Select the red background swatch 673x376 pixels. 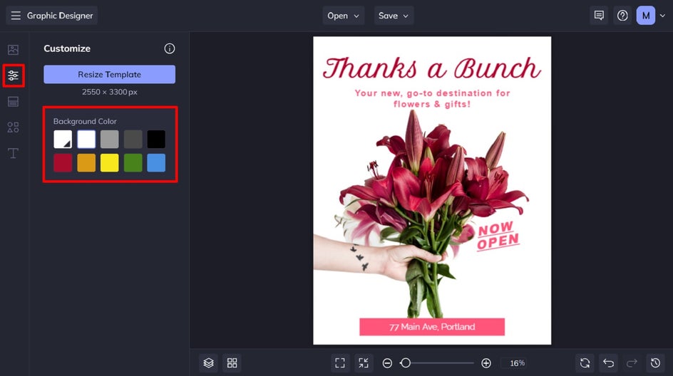point(63,163)
